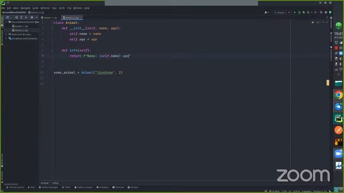The width and height of the screenshot is (344, 193).
Task: Open the Terminal tool window
Action: click(x=118, y=187)
